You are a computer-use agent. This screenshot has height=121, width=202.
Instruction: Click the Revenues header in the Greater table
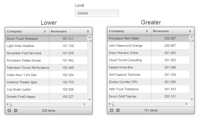point(161,31)
